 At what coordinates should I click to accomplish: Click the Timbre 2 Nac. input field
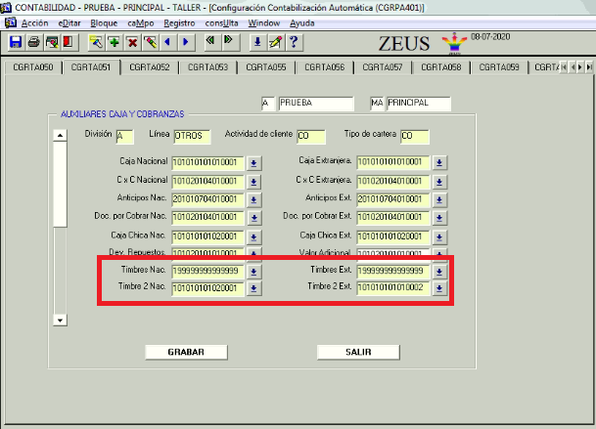(206, 288)
